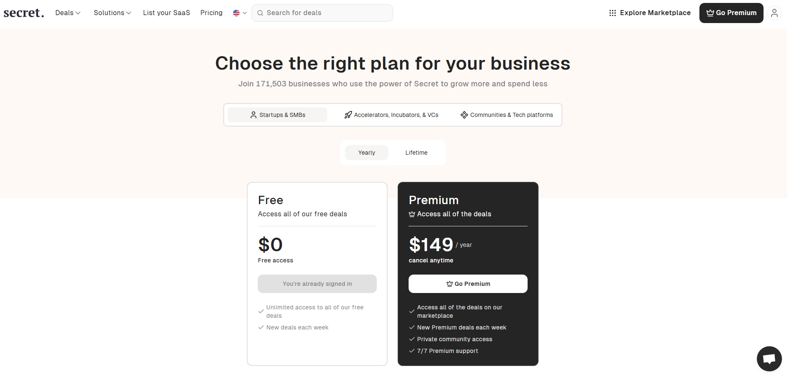Image resolution: width=787 pixels, height=376 pixels.
Task: Open the chat support bubble
Action: pos(769,359)
